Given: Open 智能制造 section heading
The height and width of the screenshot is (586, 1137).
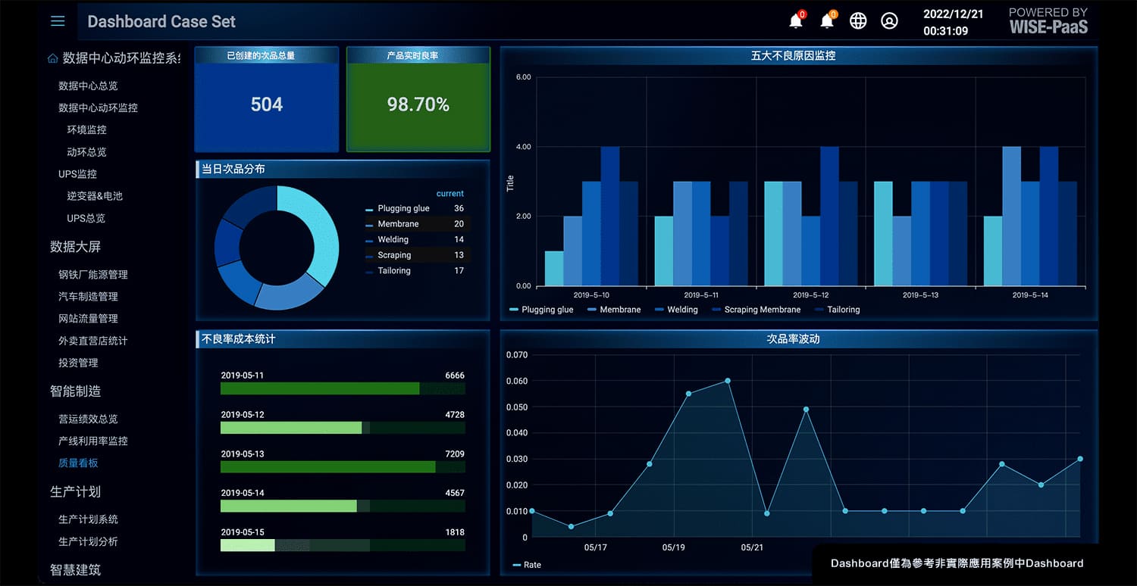Looking at the screenshot, I should (x=75, y=391).
